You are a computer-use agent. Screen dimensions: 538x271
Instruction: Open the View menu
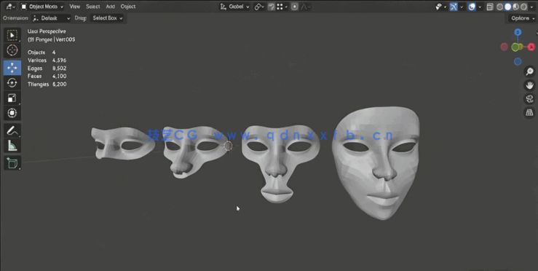tap(74, 7)
